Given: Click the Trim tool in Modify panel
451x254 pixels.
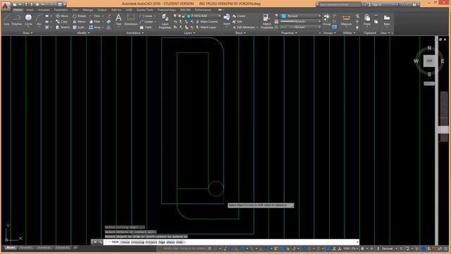Looking at the screenshot, I should coord(96,16).
